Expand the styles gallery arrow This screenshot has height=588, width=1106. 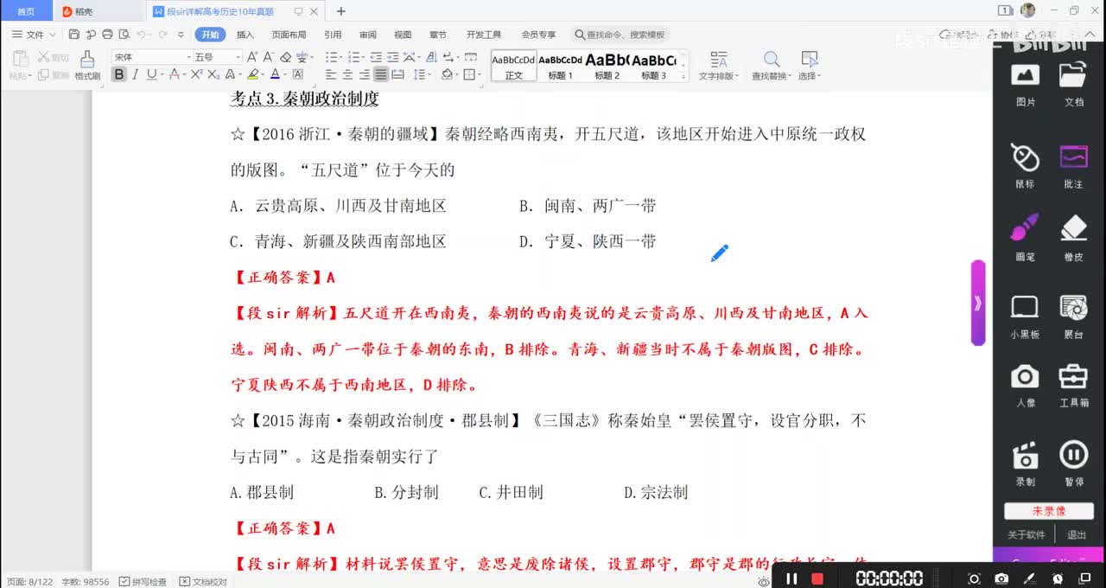[x=683, y=77]
